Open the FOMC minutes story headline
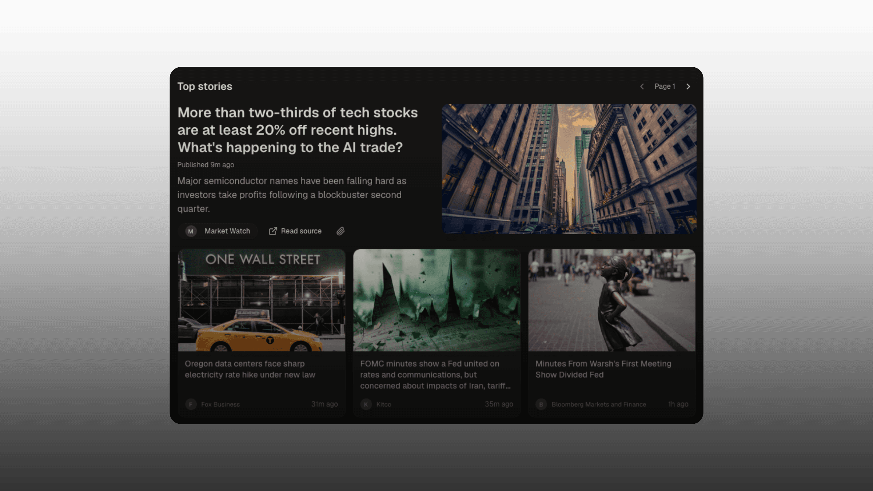The height and width of the screenshot is (491, 873). pyautogui.click(x=435, y=375)
